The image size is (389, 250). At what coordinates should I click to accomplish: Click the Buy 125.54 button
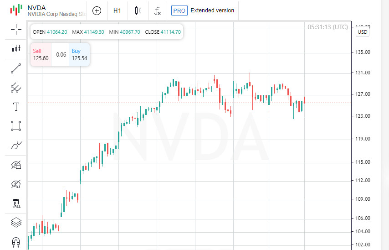point(79,55)
